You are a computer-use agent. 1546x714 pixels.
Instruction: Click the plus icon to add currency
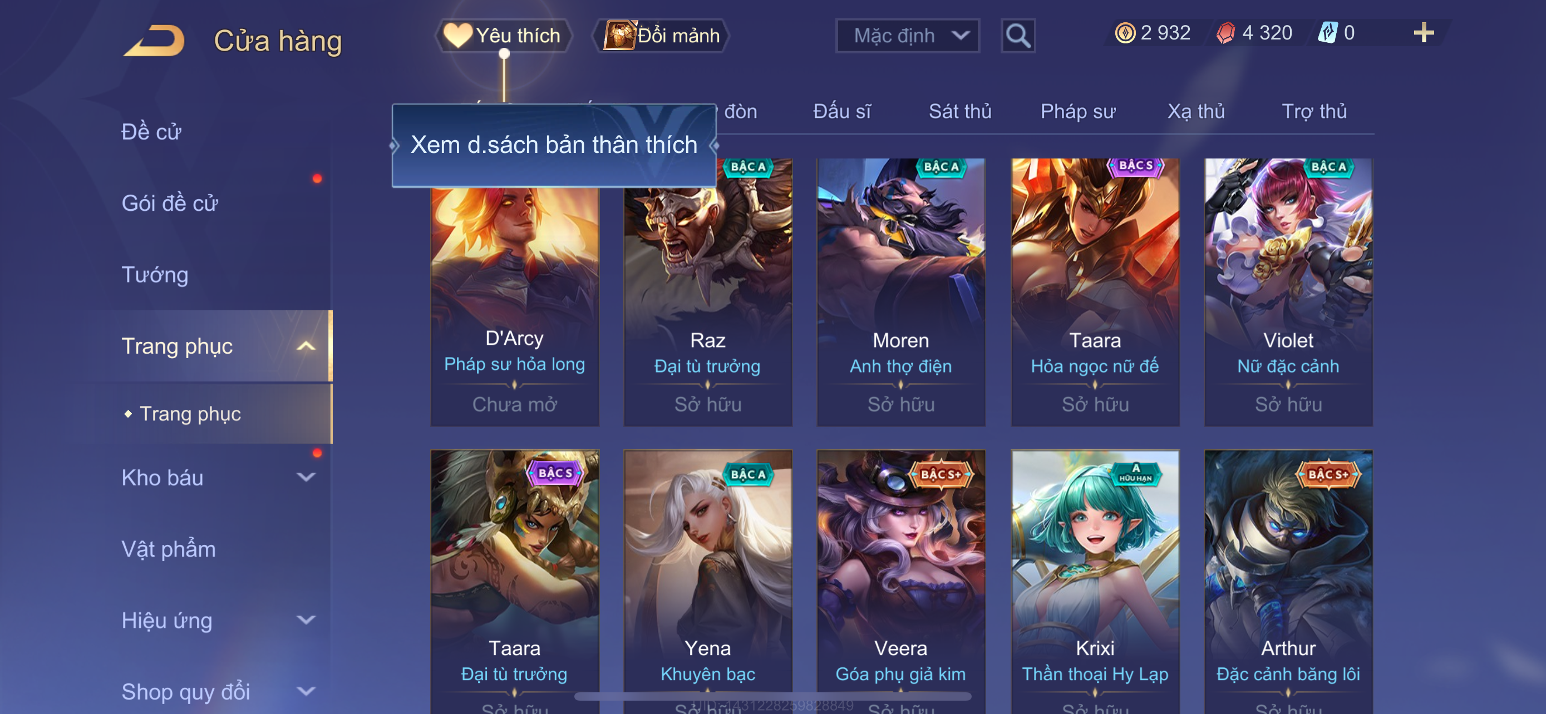tap(1424, 33)
